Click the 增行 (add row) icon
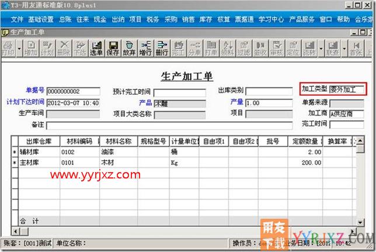This screenshot has height=252, width=376. pyautogui.click(x=145, y=48)
